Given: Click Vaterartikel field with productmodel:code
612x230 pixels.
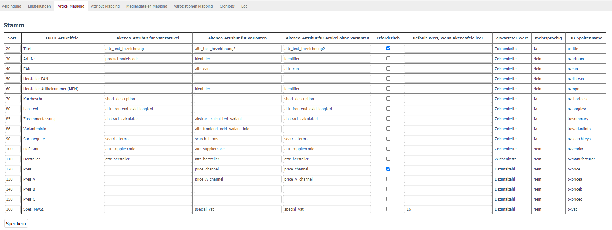Looking at the screenshot, I should [x=148, y=59].
